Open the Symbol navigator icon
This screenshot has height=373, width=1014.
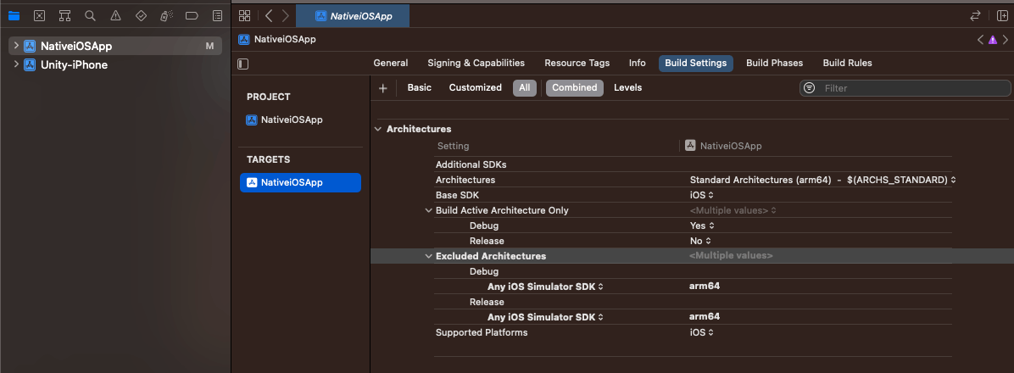point(64,15)
